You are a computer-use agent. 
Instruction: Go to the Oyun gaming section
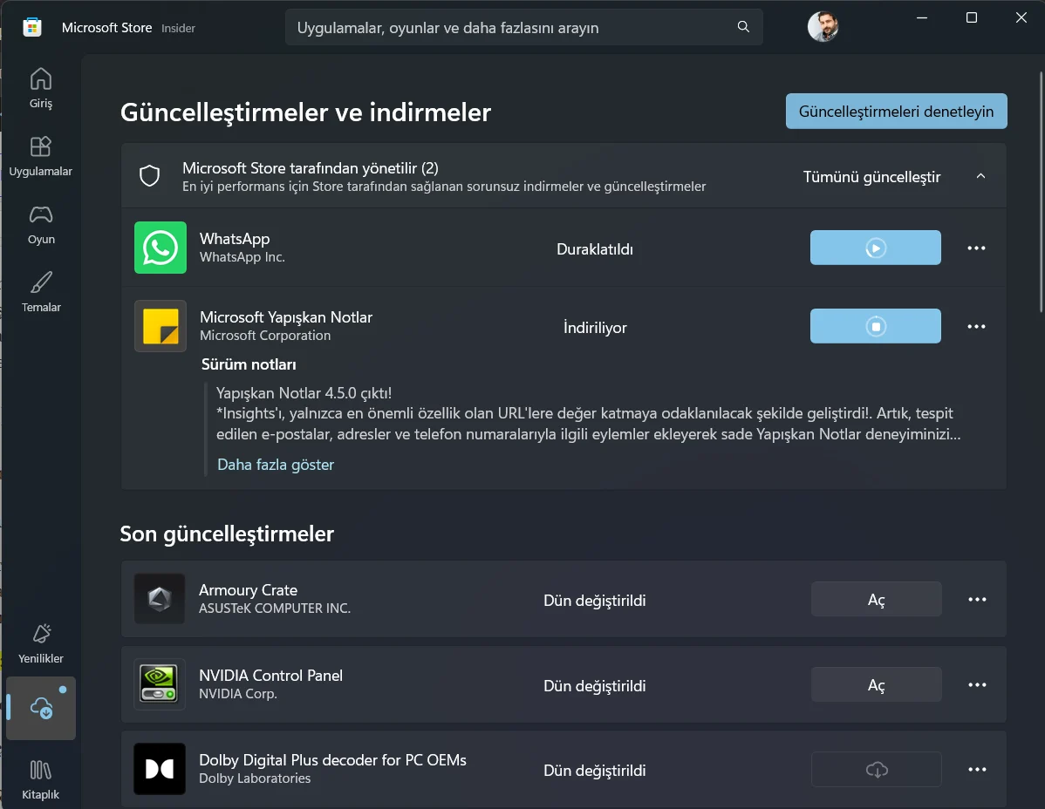pyautogui.click(x=41, y=224)
